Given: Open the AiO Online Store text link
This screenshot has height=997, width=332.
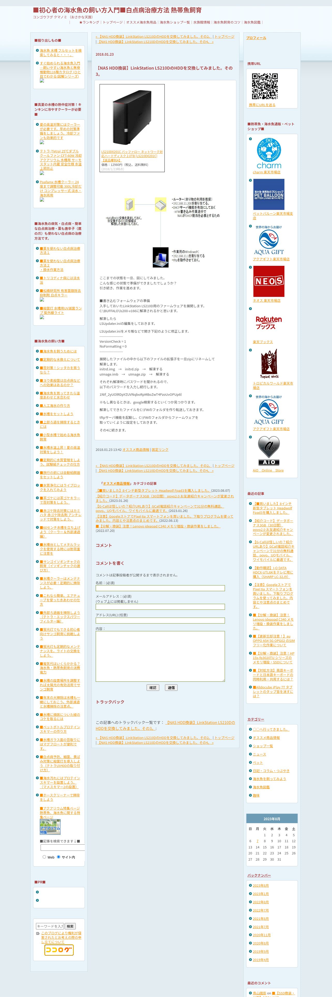Looking at the screenshot, I should point(268,470).
